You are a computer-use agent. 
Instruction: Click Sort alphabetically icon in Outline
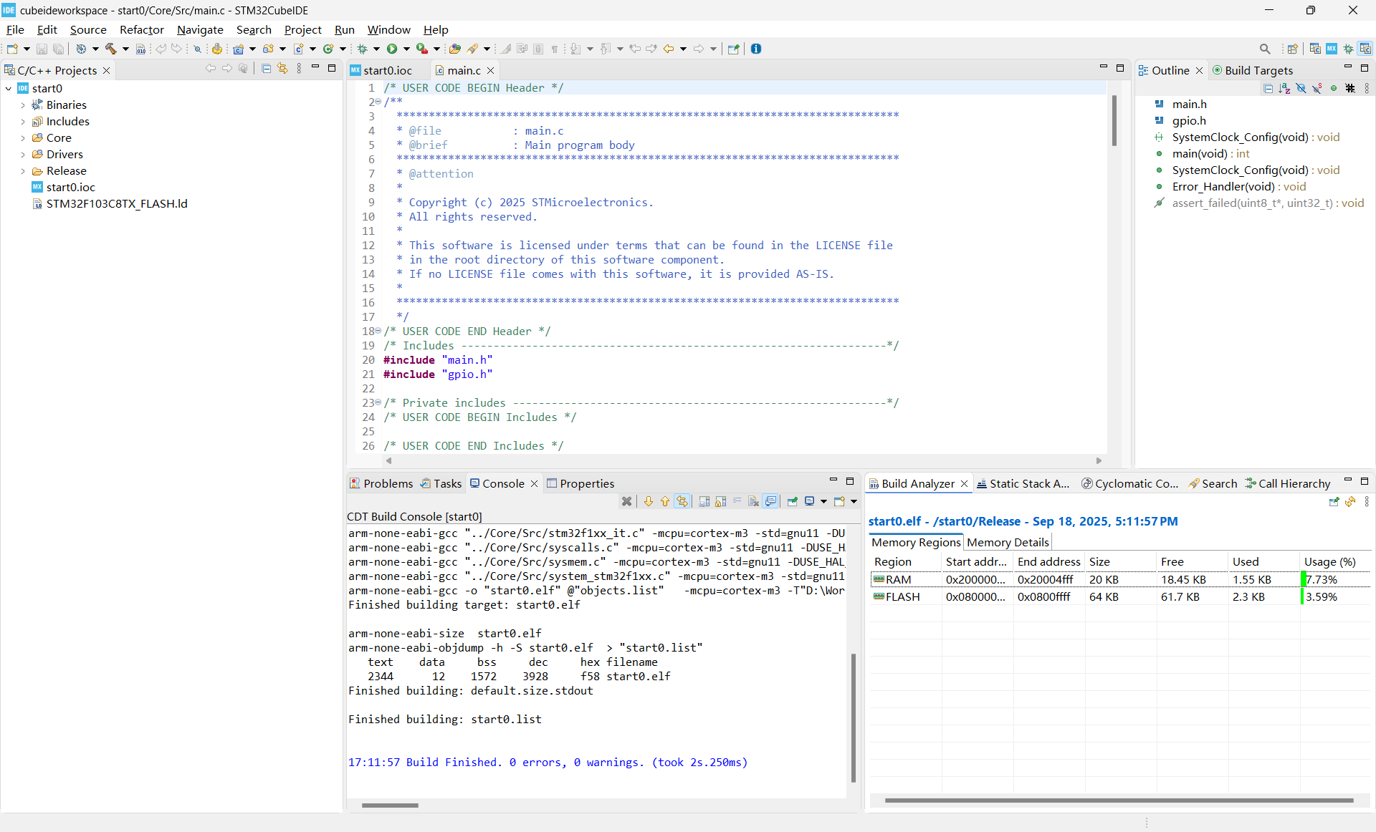(1284, 88)
